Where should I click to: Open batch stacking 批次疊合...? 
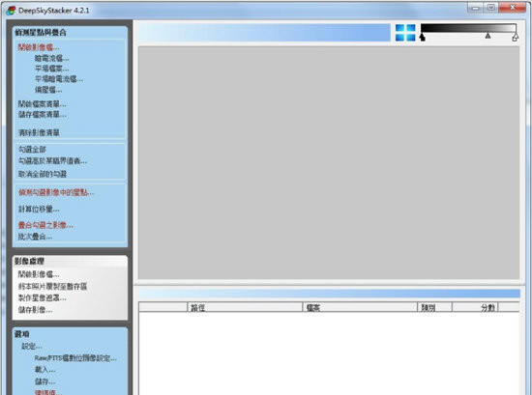tap(35, 237)
